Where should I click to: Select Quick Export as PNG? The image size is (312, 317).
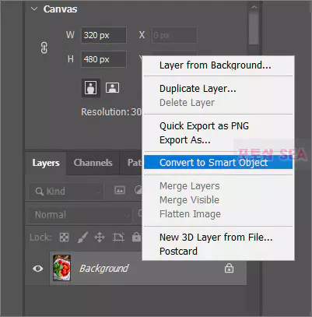(x=204, y=126)
